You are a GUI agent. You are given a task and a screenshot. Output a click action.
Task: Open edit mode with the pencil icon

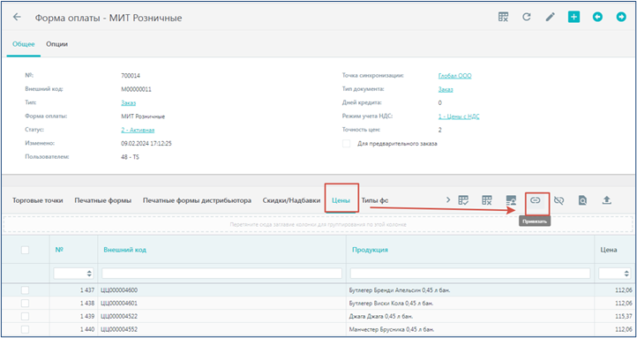pyautogui.click(x=550, y=17)
